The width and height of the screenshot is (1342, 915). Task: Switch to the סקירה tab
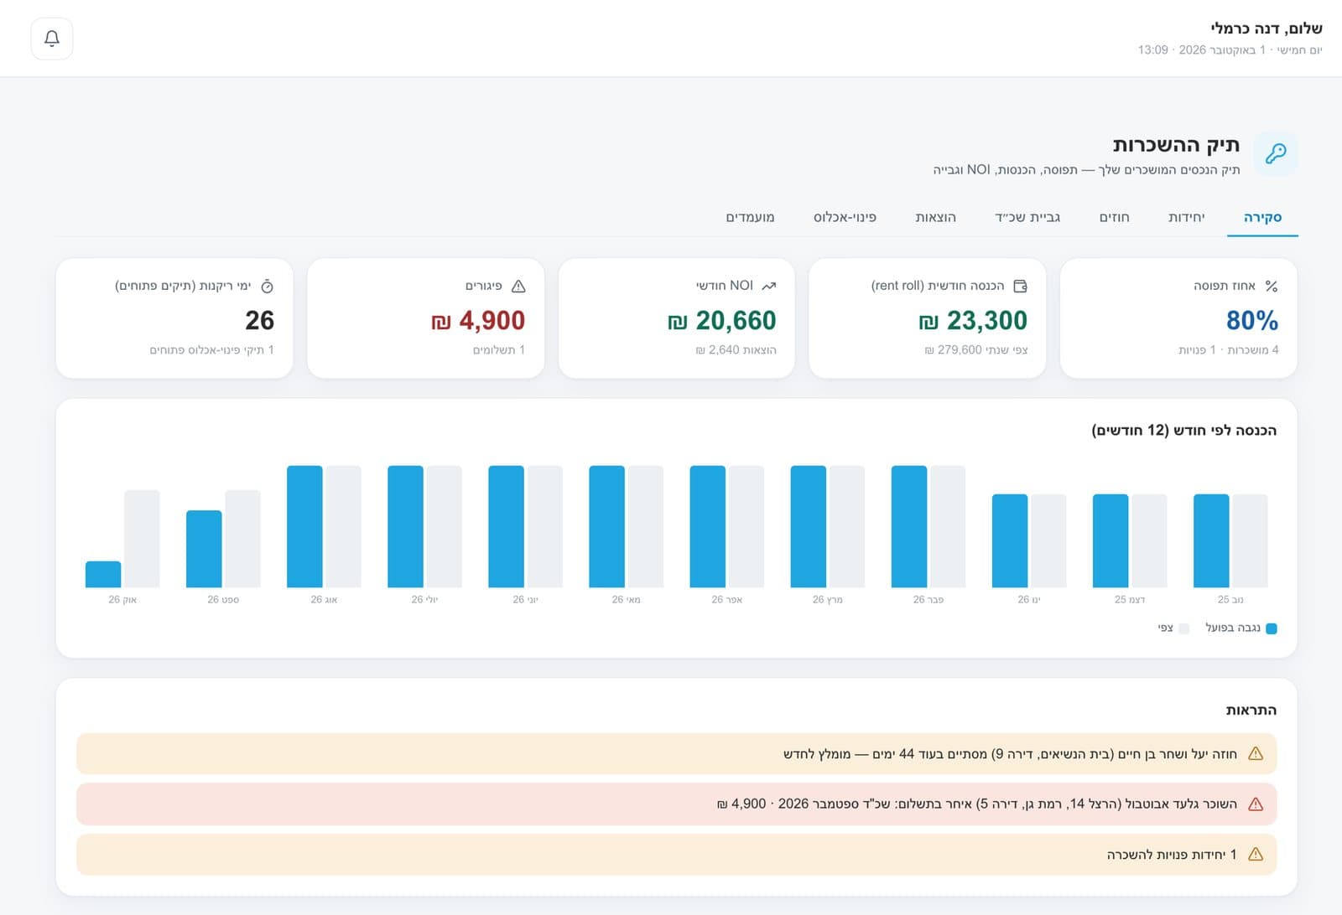1262,218
